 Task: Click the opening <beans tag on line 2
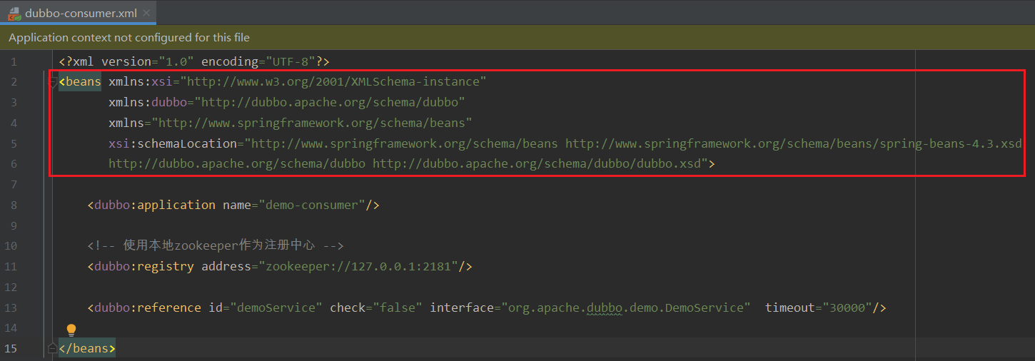tap(81, 81)
